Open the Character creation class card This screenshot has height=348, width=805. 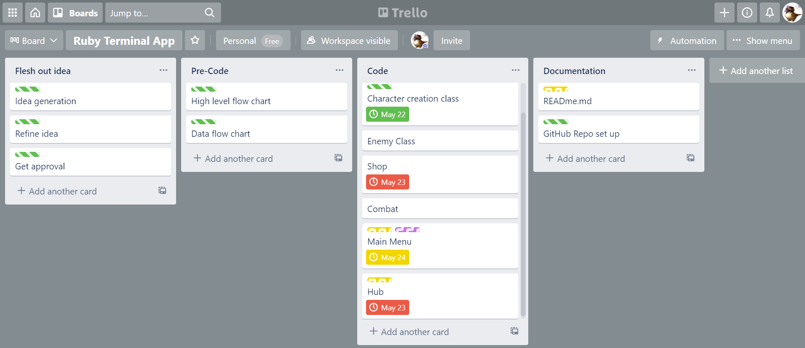tap(440, 104)
